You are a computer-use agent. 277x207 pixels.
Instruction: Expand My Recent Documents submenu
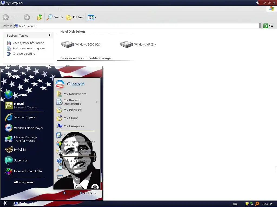click(x=77, y=102)
